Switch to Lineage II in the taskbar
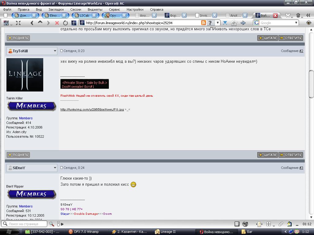Image resolution: width=314 pixels, height=235 pixels. pos(166,232)
